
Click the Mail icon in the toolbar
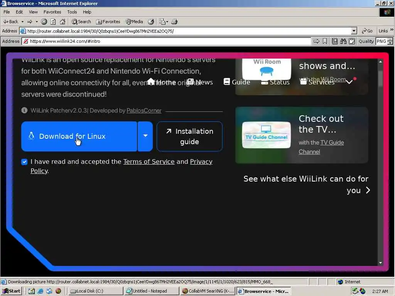[x=162, y=22]
